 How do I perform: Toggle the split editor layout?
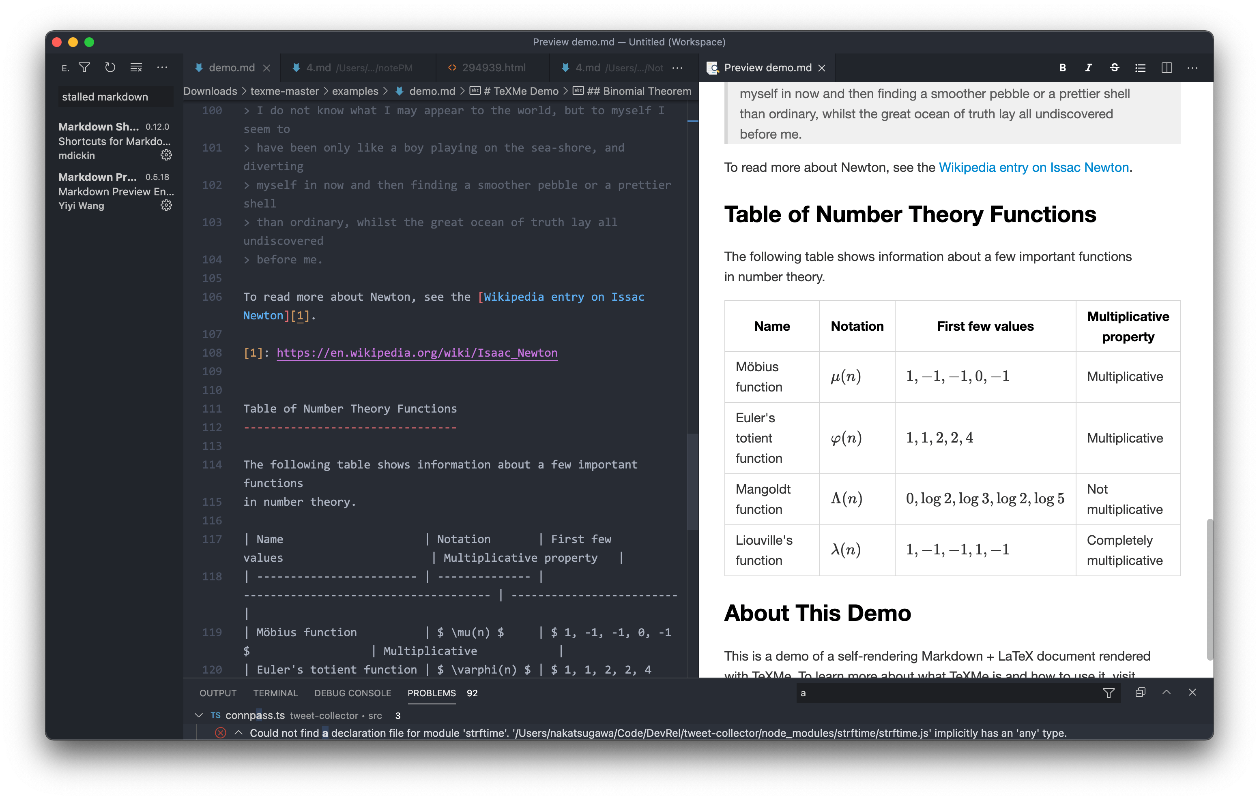click(1167, 67)
